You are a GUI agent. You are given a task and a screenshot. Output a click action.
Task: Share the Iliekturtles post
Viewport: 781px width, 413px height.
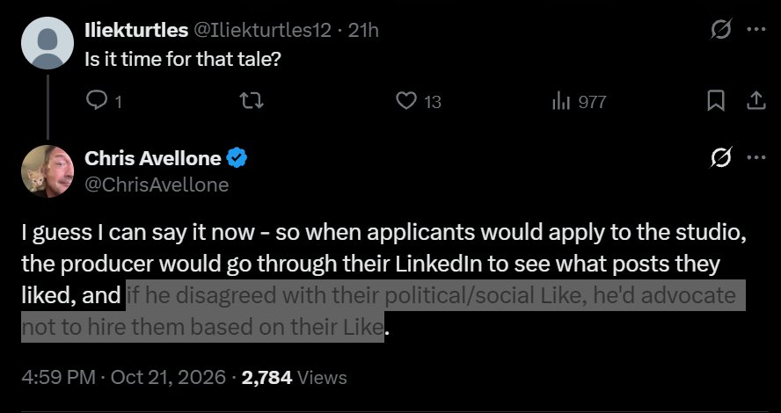[755, 101]
